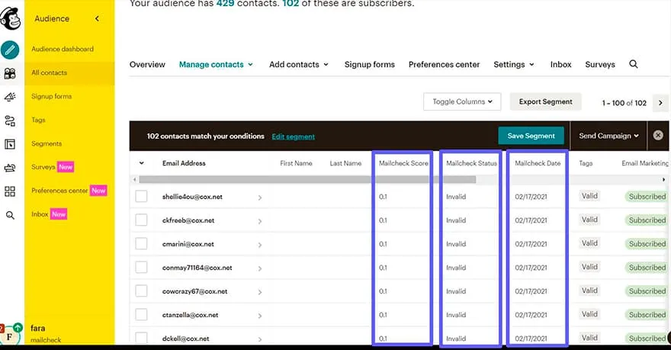This screenshot has width=671, height=350.
Task: Open contact arrow for cowcrazy67@cox.net
Action: point(260,292)
